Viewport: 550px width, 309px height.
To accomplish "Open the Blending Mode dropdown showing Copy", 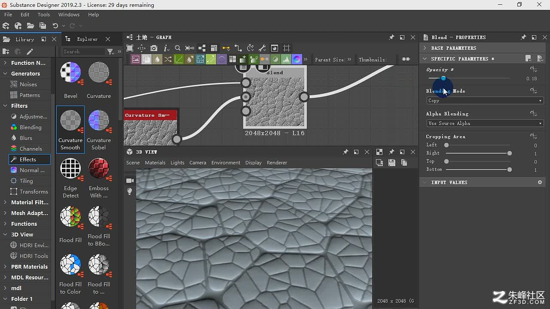I will (485, 100).
